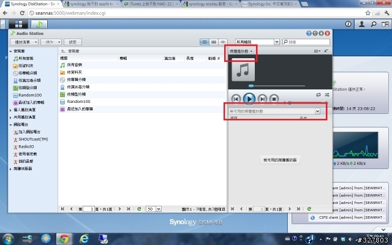Skip to previous track
The image size is (392, 245).
click(x=236, y=99)
